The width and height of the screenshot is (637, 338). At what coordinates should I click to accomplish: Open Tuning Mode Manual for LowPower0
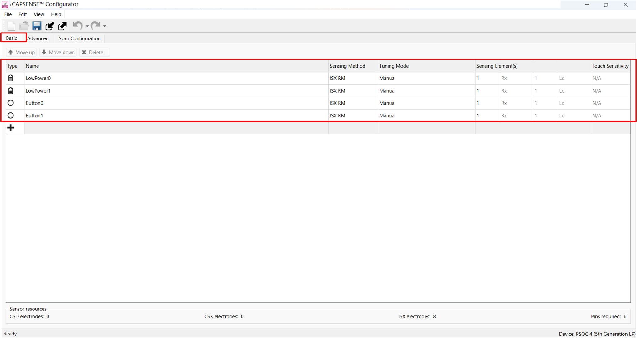click(x=426, y=78)
